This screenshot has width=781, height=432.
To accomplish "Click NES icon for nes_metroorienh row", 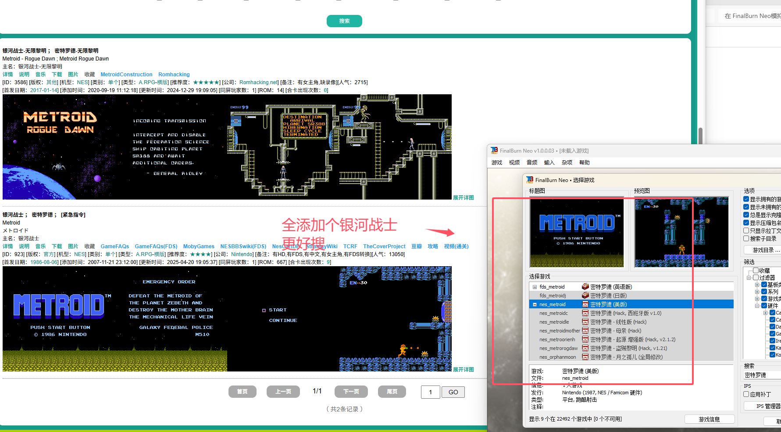I will tap(585, 339).
